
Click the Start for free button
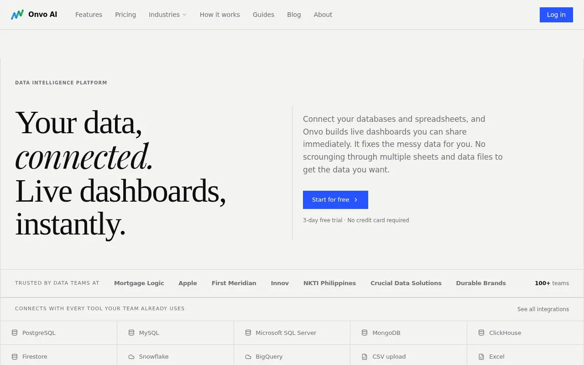click(x=335, y=200)
